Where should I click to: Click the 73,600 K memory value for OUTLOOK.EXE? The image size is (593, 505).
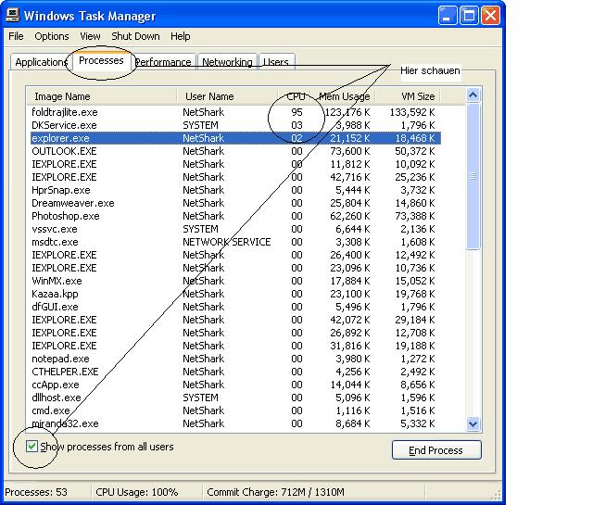click(350, 151)
